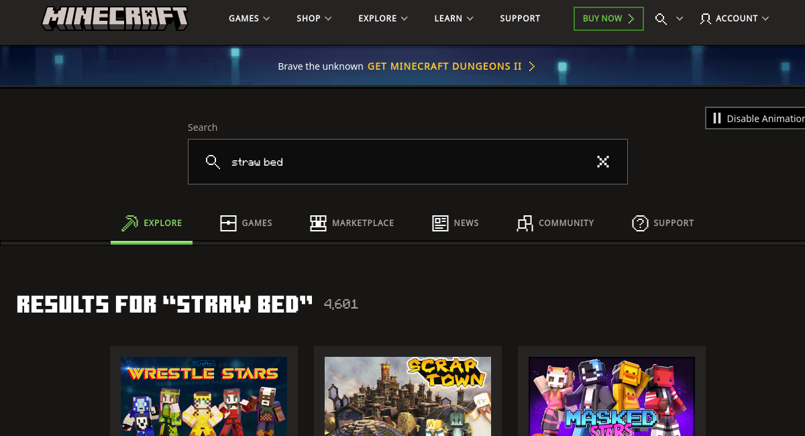The image size is (805, 436).
Task: Expand the Account menu chevron
Action: [x=765, y=19]
